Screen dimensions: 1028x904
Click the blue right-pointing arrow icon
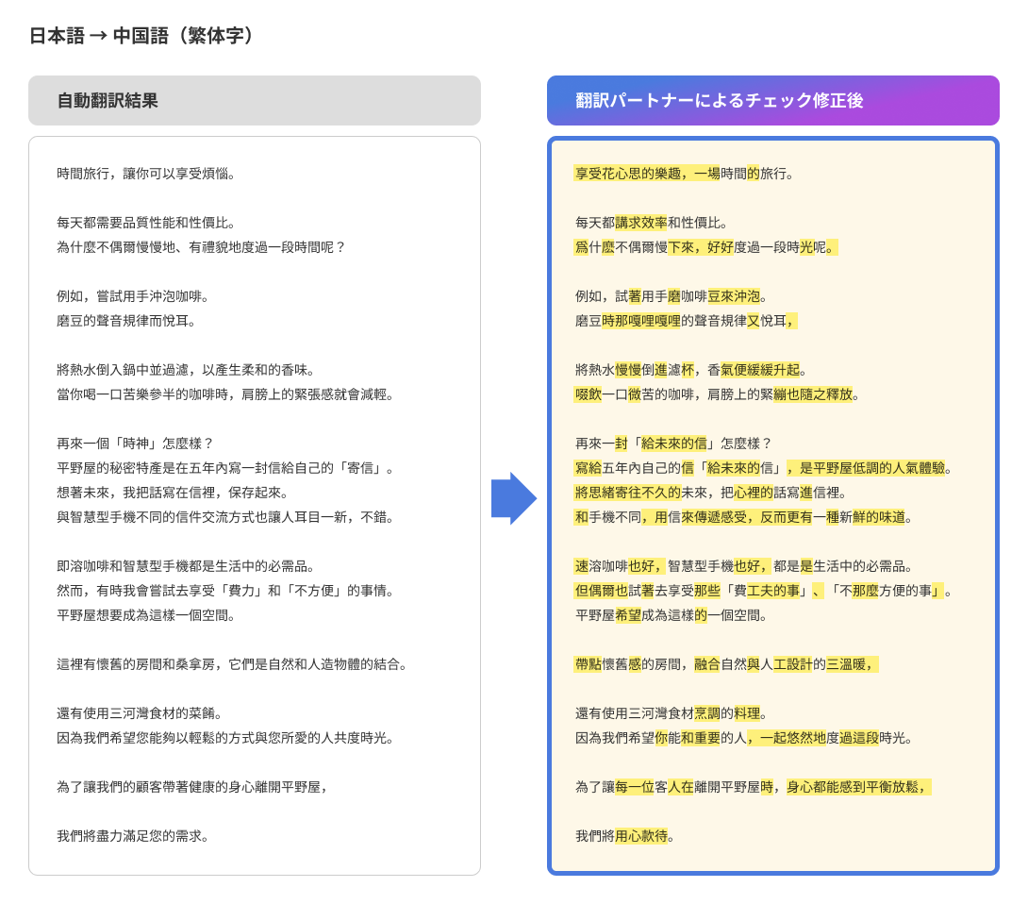click(513, 498)
